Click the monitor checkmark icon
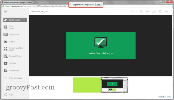Screen dimensions: 174x100 101,42
